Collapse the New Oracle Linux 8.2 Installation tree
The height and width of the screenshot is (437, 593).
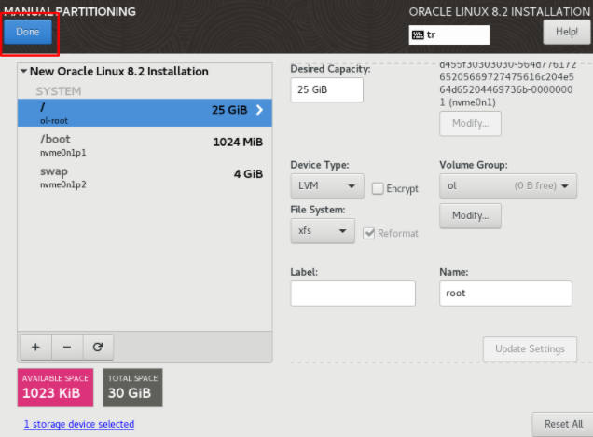(x=24, y=71)
